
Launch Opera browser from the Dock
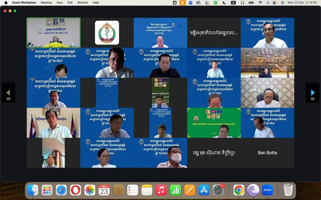click(75, 190)
